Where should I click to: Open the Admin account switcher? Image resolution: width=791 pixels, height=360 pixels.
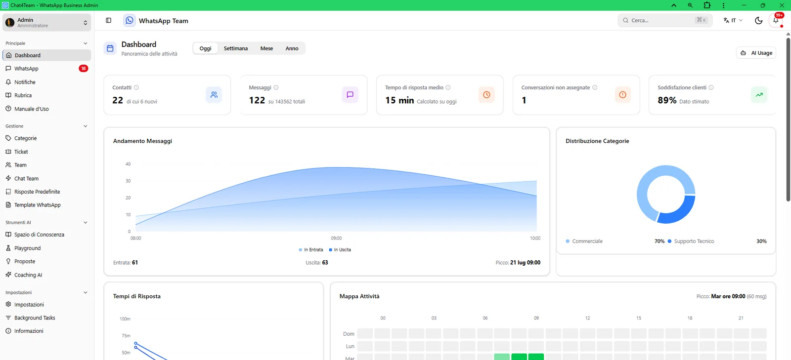tap(47, 22)
